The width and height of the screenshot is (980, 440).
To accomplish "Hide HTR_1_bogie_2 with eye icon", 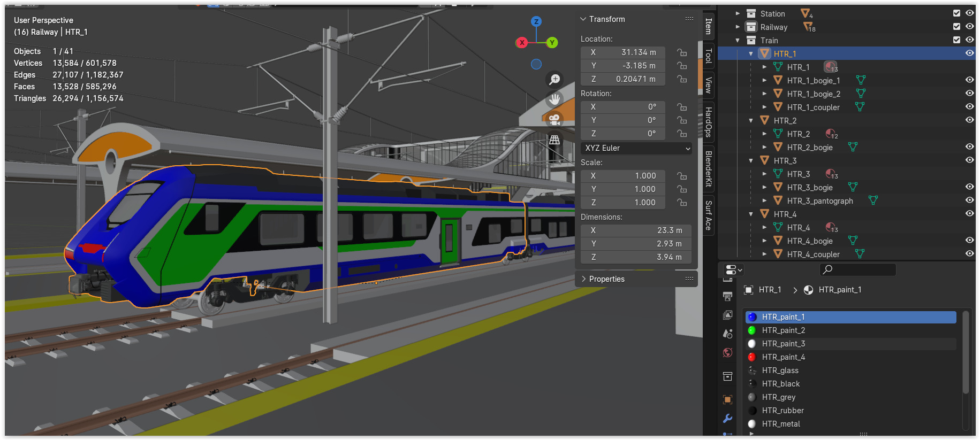I will pyautogui.click(x=969, y=93).
